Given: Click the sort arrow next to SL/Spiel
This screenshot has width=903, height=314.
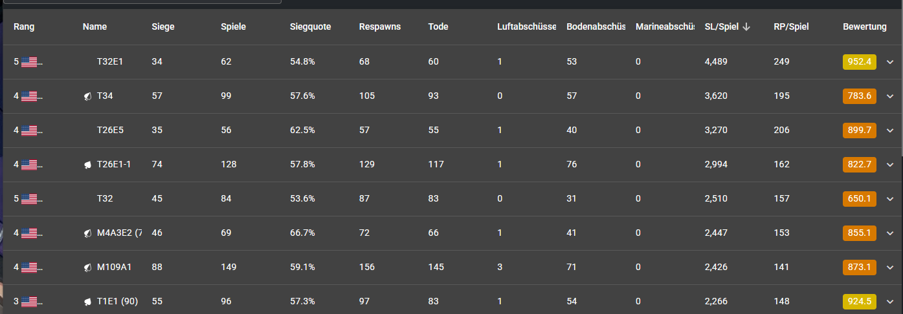Looking at the screenshot, I should click(x=746, y=27).
